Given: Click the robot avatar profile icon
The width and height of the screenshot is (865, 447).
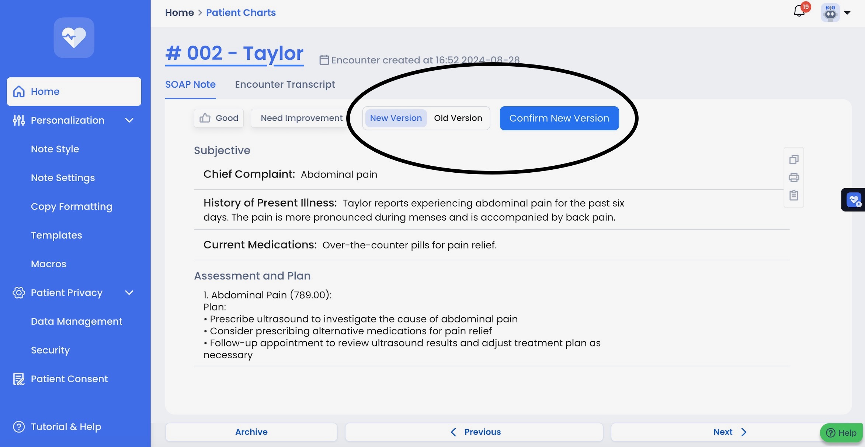Looking at the screenshot, I should (830, 13).
